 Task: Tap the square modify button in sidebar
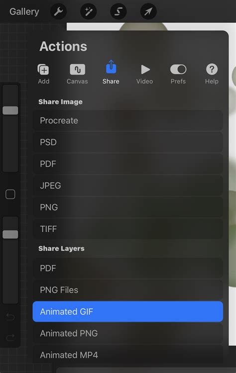10,194
